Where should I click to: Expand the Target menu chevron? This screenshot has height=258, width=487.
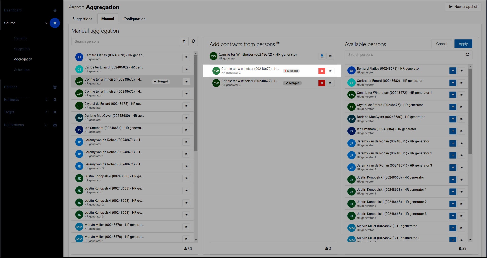coord(46,112)
